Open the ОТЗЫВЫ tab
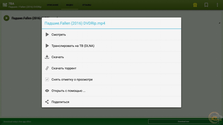223x125 pixels. click(87, 5)
